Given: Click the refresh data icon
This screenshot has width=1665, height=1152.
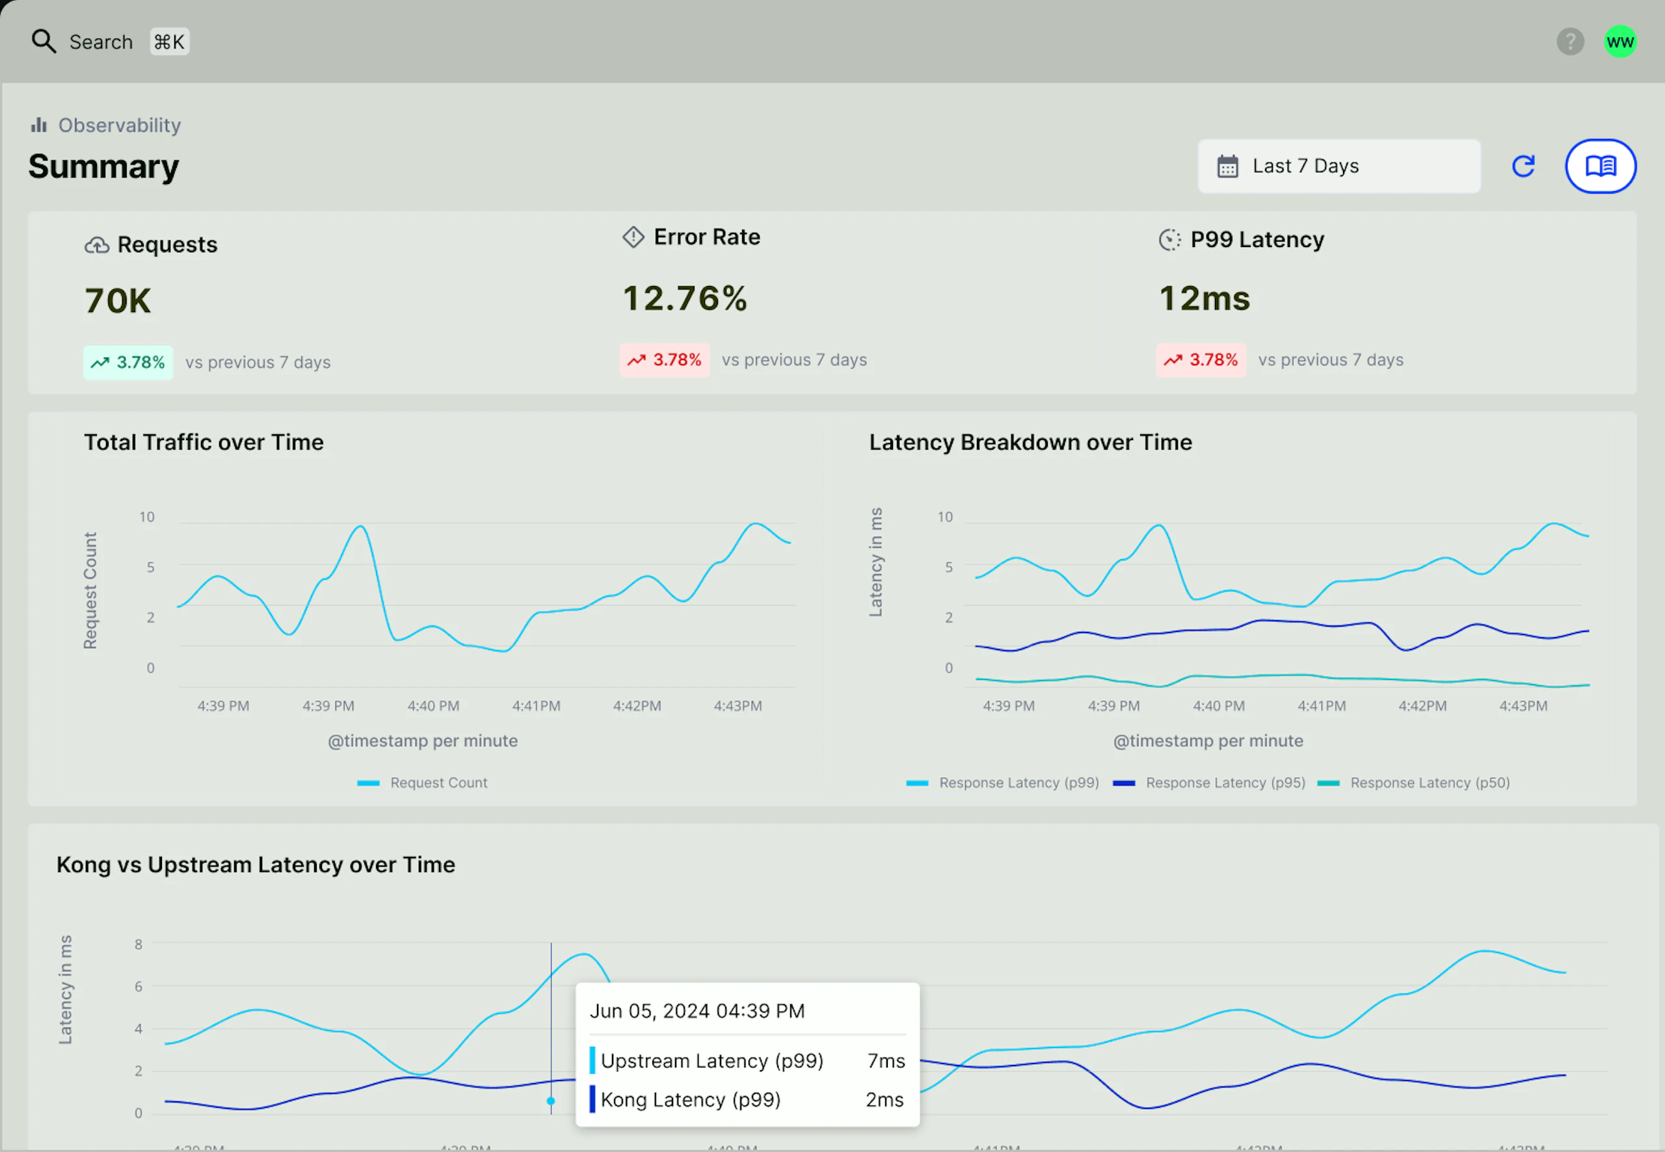Looking at the screenshot, I should coord(1523,166).
